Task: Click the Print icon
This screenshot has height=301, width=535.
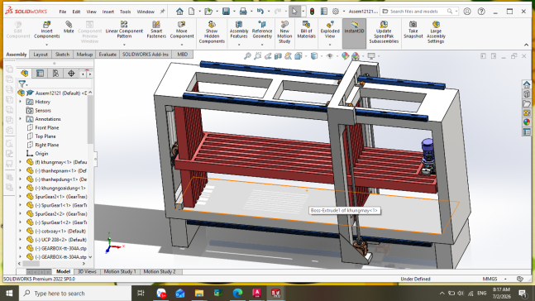Action: (243, 12)
